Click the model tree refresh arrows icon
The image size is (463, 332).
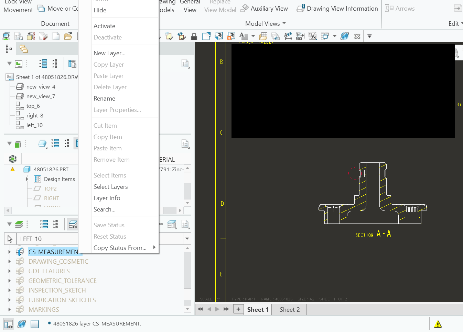[13, 159]
